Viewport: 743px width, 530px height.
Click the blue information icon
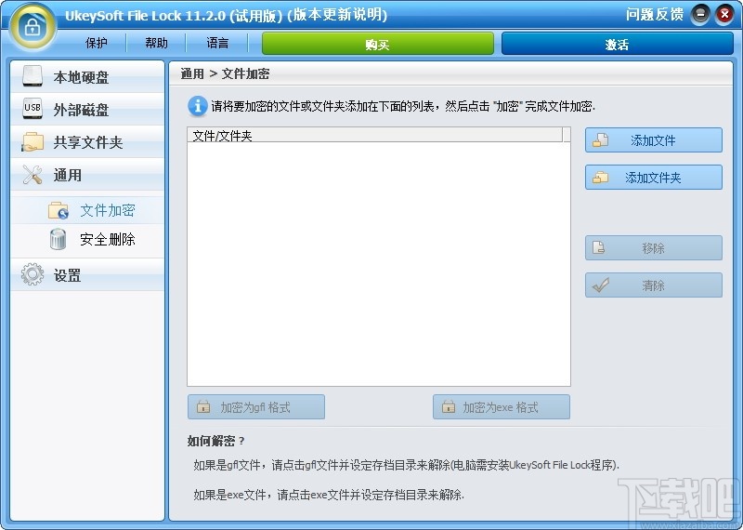(197, 106)
